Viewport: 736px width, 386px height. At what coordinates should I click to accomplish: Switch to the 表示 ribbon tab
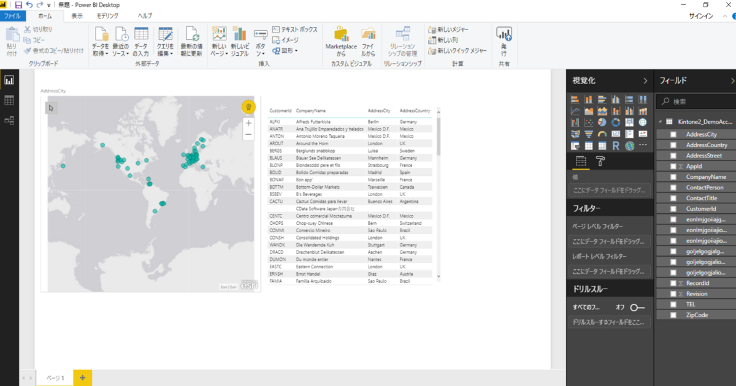click(x=76, y=16)
